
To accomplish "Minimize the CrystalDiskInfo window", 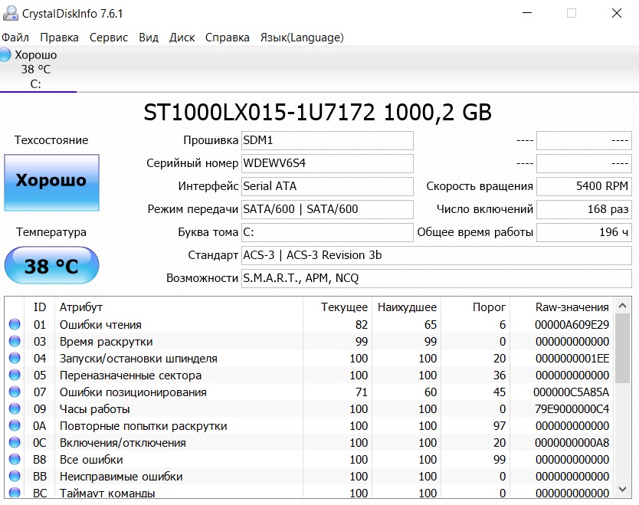I will (x=527, y=13).
